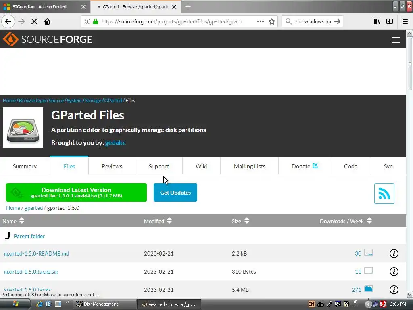Open info for gparted-1.5.0.tar.gz.sig
Screen dimensions: 413x310
point(394,272)
